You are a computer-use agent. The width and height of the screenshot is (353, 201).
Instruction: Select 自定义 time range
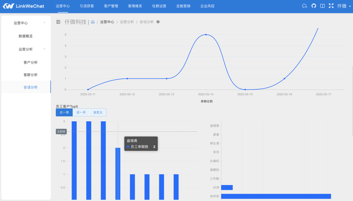tap(98, 112)
